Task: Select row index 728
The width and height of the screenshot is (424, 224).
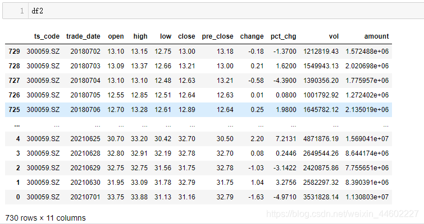Action: click(x=14, y=66)
